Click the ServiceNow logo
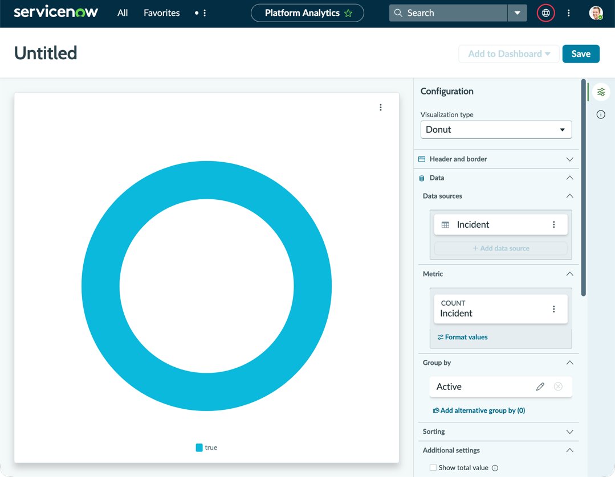615x477 pixels. click(x=56, y=12)
